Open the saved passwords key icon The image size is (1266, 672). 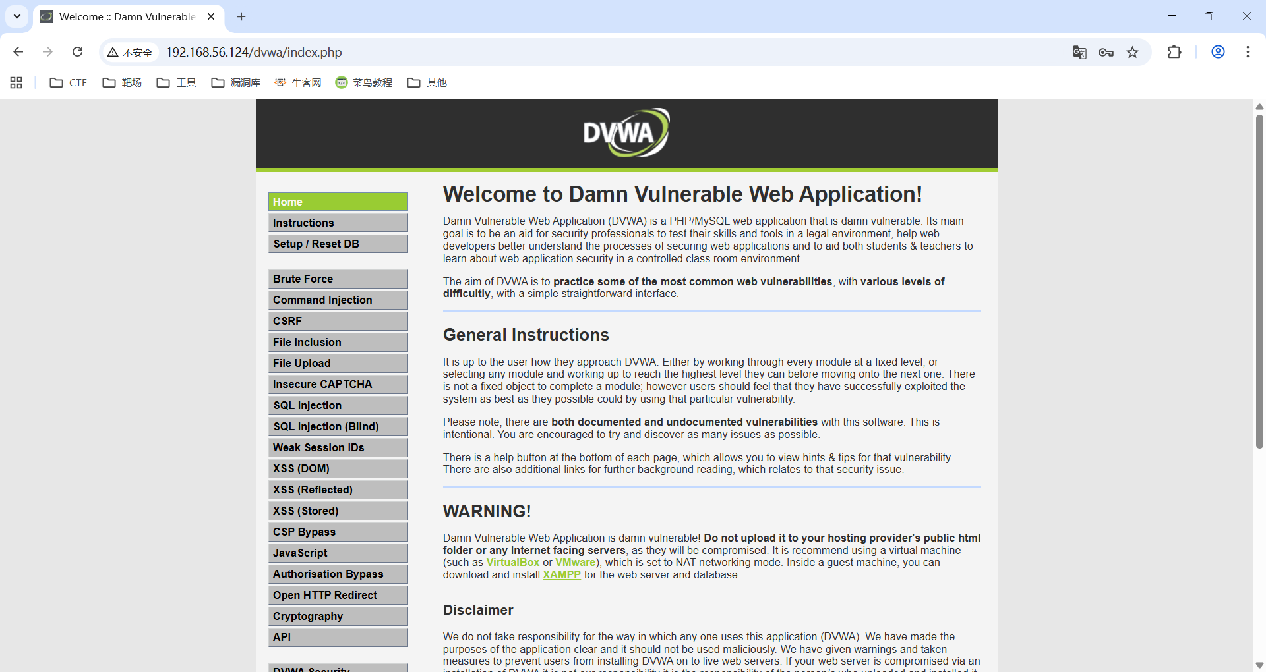(1106, 52)
